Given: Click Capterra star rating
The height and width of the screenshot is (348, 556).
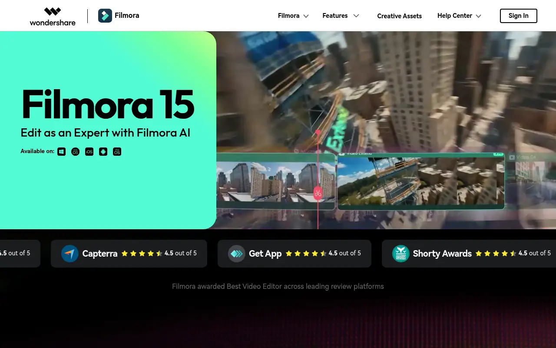Looking at the screenshot, I should (142, 254).
